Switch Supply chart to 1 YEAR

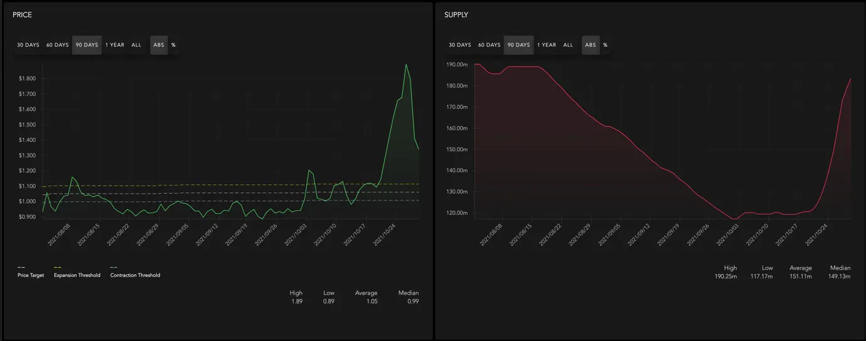pyautogui.click(x=547, y=45)
